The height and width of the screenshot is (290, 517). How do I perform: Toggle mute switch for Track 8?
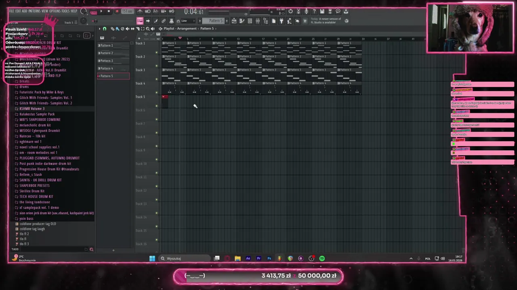pyautogui.click(x=157, y=146)
